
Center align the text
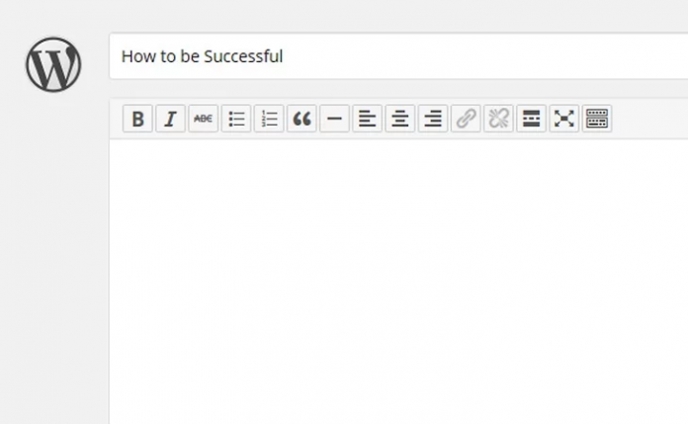click(400, 119)
